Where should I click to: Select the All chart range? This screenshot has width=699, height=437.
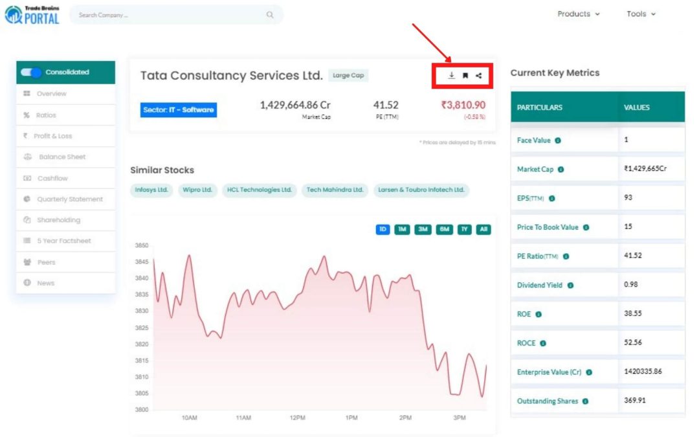[x=483, y=229]
